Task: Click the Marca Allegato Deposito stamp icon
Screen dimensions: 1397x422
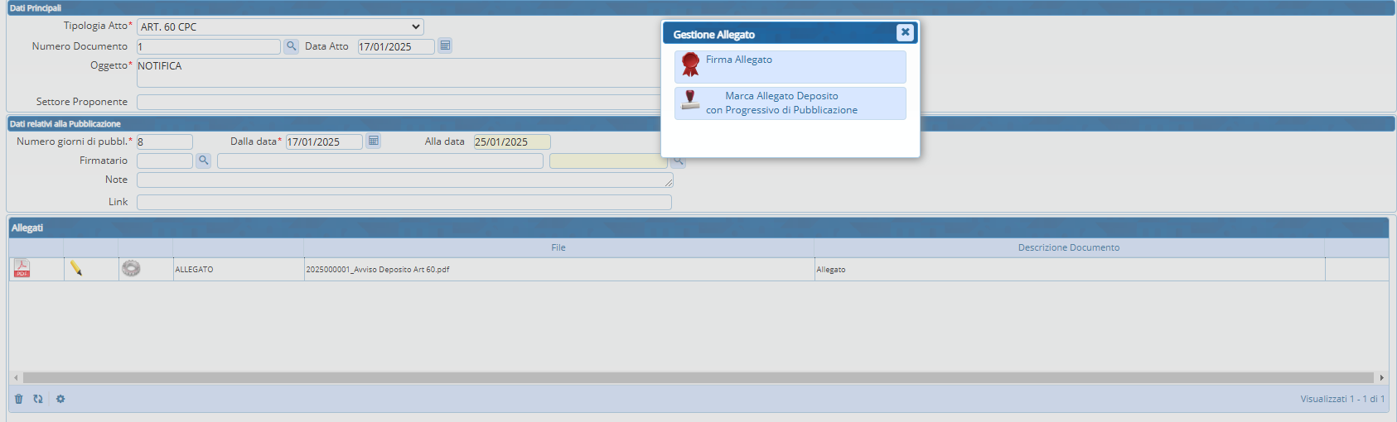Action: pyautogui.click(x=690, y=100)
